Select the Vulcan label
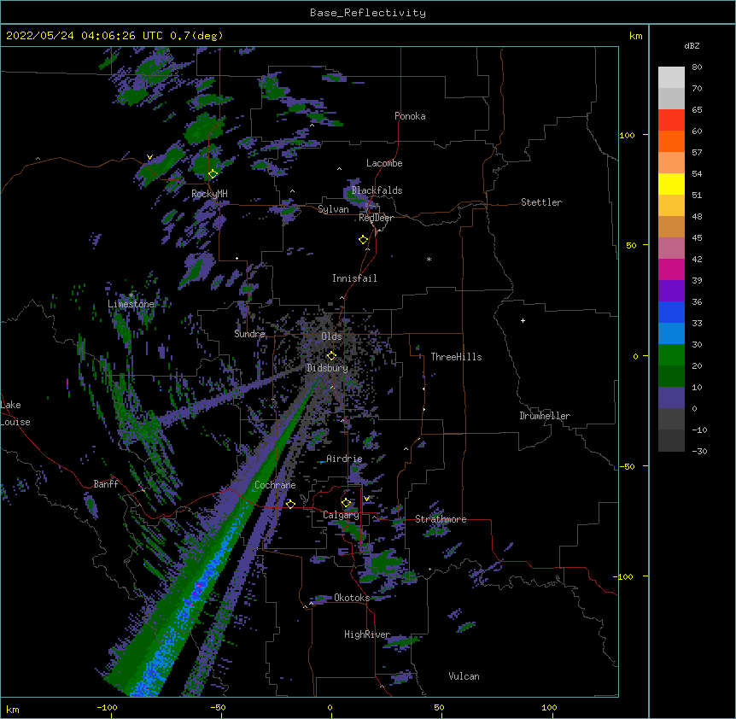Screen dimensions: 736x719 click(464, 676)
